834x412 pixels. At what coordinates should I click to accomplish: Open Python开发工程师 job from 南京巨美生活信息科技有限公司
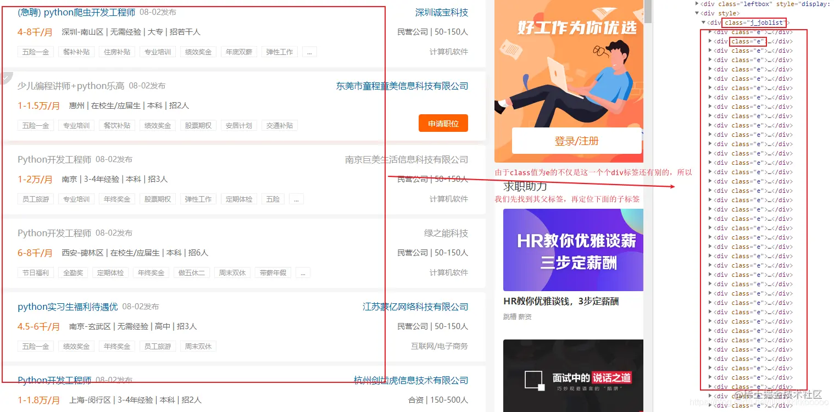point(54,159)
